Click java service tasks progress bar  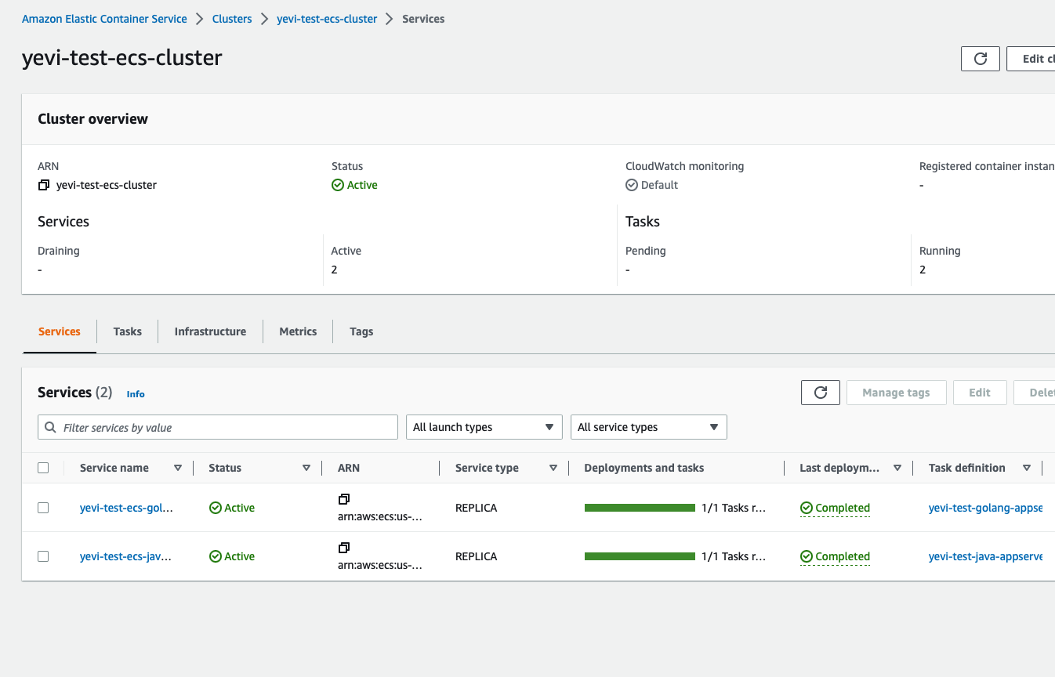pos(640,556)
